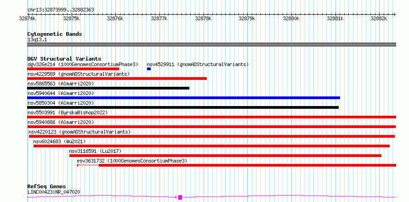Open nsv6024683 (Wu2021) label

click(x=59, y=141)
